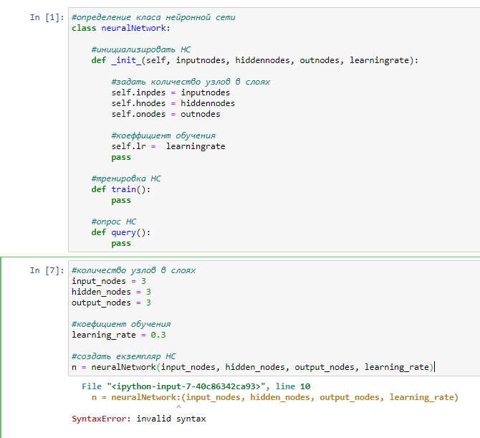Click the 'output_nodes = 3' line

pyautogui.click(x=111, y=303)
